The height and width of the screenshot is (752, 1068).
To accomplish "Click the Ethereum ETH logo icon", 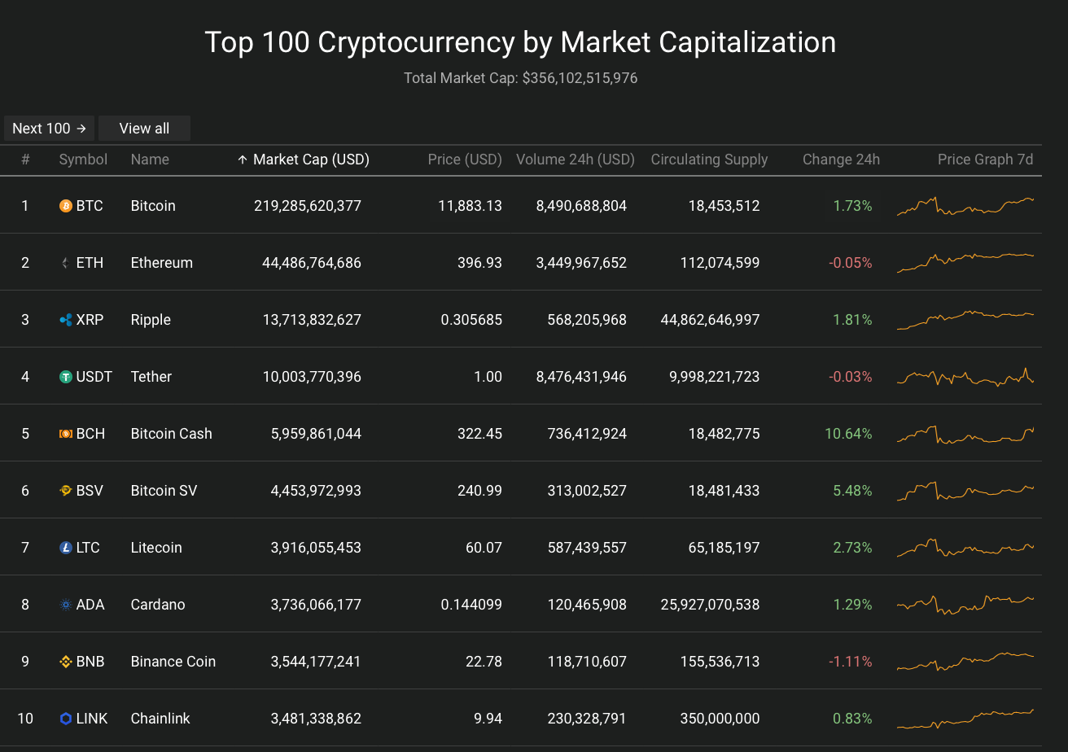I will pos(66,263).
